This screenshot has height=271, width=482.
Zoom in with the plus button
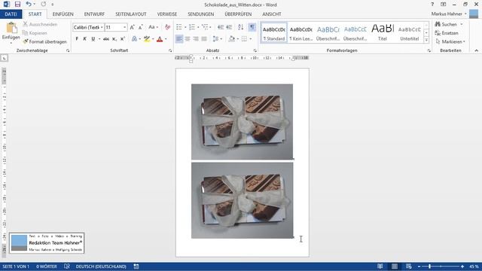tap(462, 266)
